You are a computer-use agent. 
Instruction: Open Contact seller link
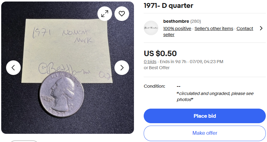(208, 32)
